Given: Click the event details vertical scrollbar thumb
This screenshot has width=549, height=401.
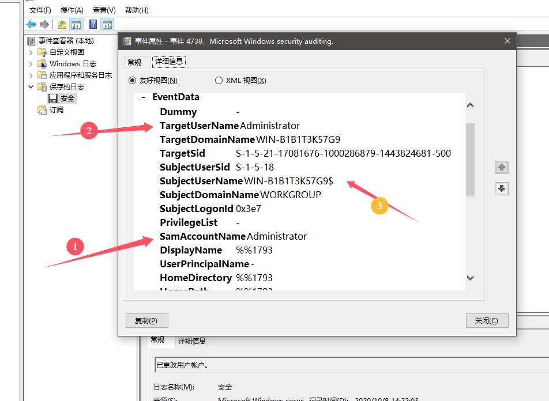Looking at the screenshot, I should 470,159.
